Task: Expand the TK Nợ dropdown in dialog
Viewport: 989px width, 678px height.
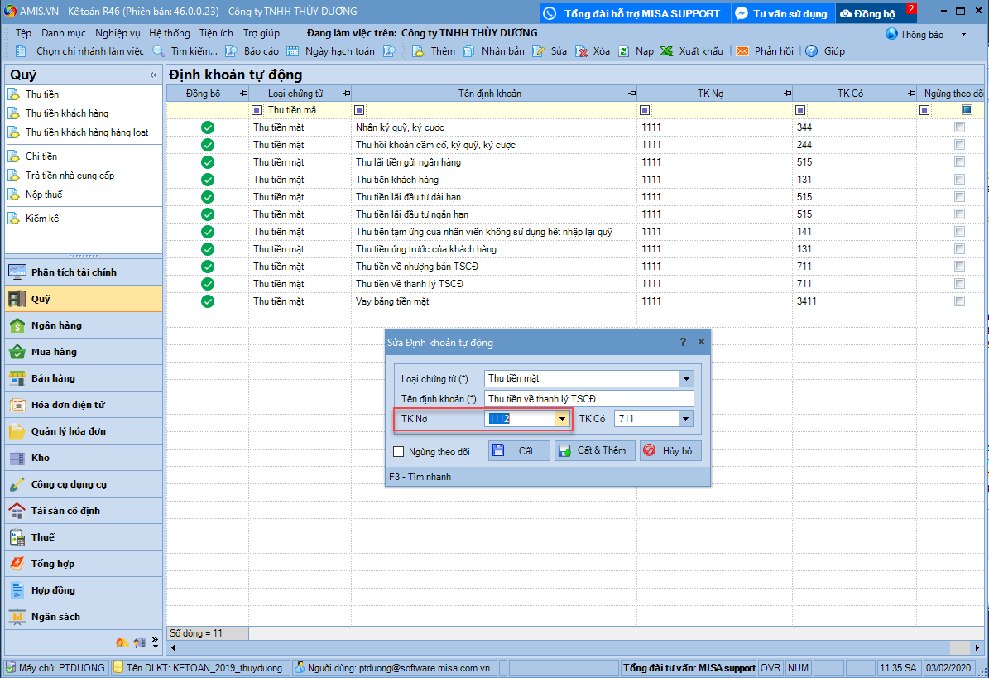Action: [x=563, y=420]
